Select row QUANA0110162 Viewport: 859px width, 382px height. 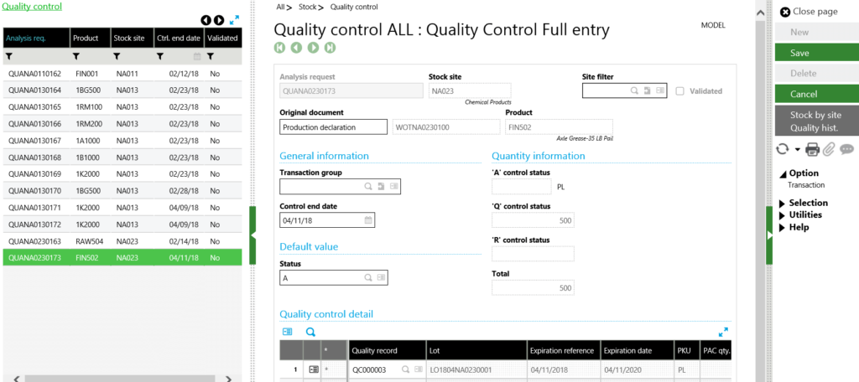click(122, 74)
